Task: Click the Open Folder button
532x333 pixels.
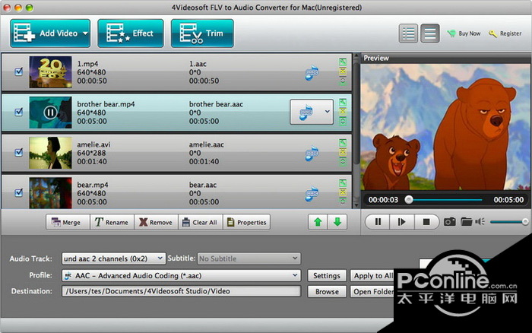Action: click(x=372, y=292)
